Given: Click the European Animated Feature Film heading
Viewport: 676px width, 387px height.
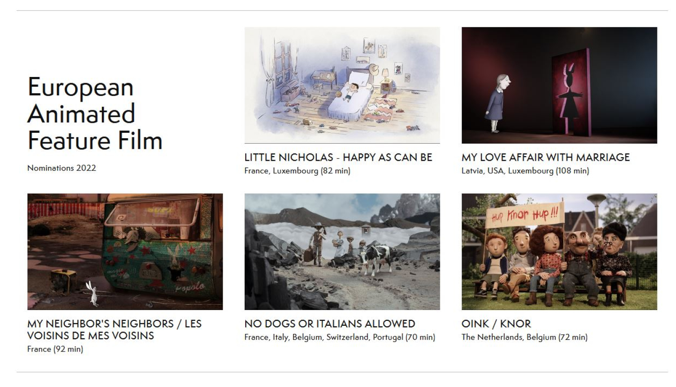Looking at the screenshot, I should pyautogui.click(x=95, y=113).
